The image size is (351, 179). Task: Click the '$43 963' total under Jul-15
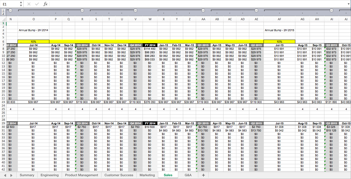click(x=279, y=102)
